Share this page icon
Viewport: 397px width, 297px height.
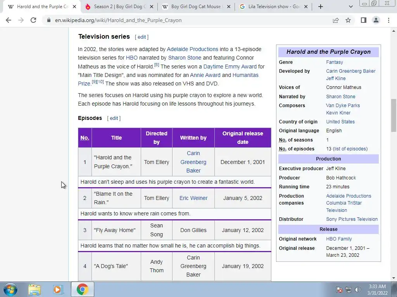pyautogui.click(x=336, y=20)
